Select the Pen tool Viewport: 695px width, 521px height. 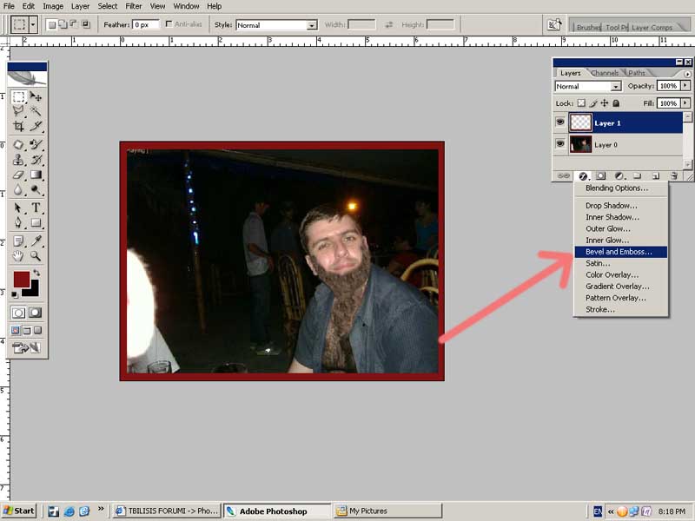pyautogui.click(x=18, y=222)
